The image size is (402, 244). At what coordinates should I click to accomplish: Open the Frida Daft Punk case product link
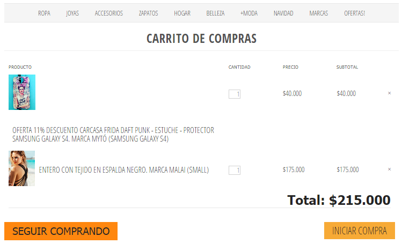coord(113,135)
